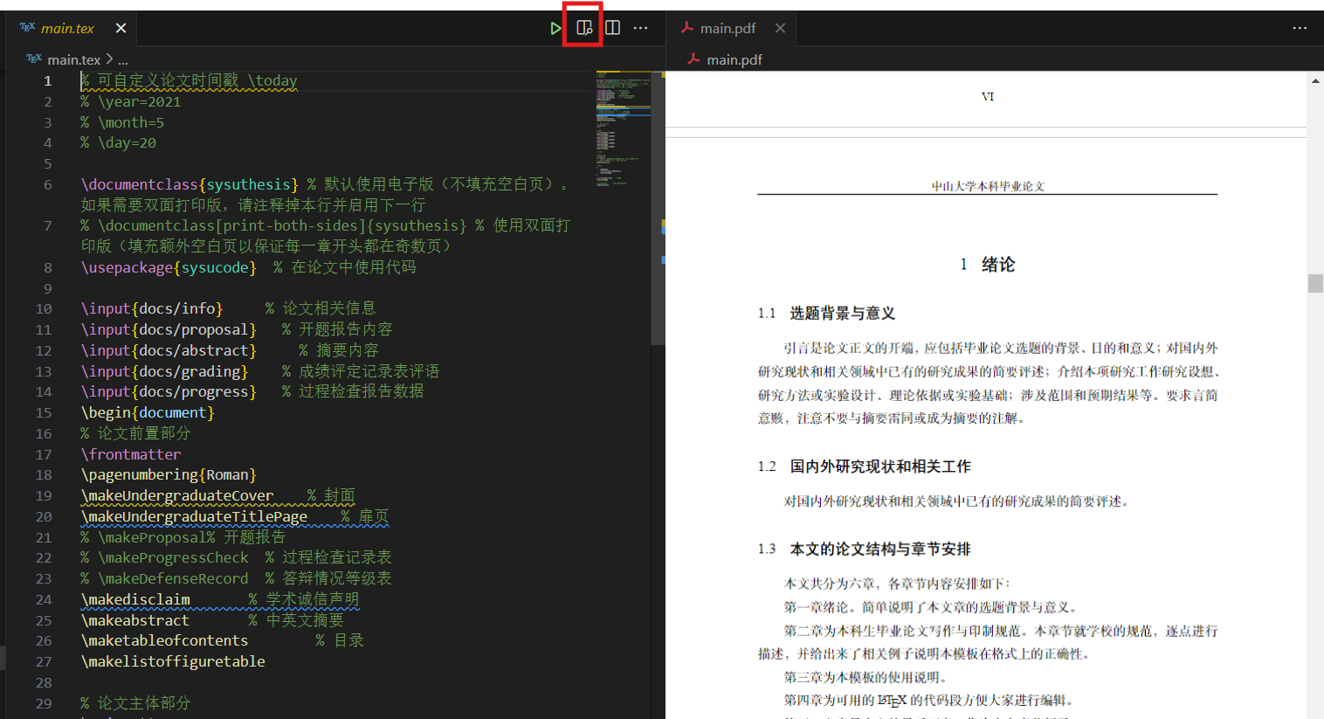Split the editor with the split-editor icon
This screenshot has height=719, width=1324.
pyautogui.click(x=612, y=27)
